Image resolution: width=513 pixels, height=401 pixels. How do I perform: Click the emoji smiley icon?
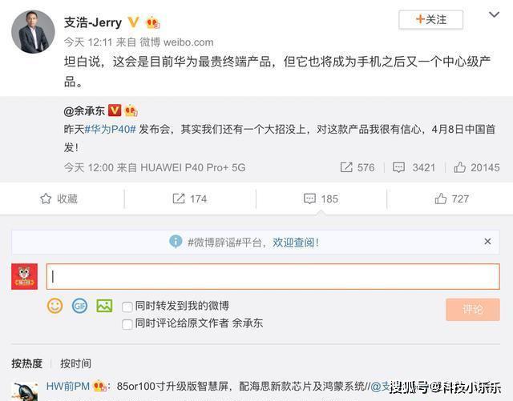(55, 305)
